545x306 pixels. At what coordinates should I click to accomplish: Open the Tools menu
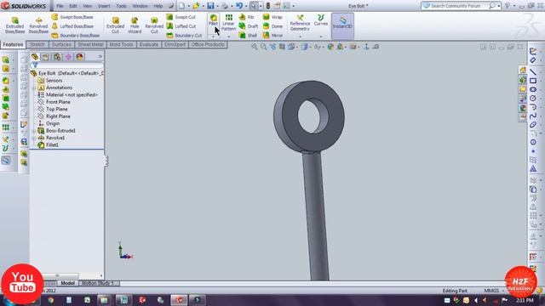coord(121,6)
